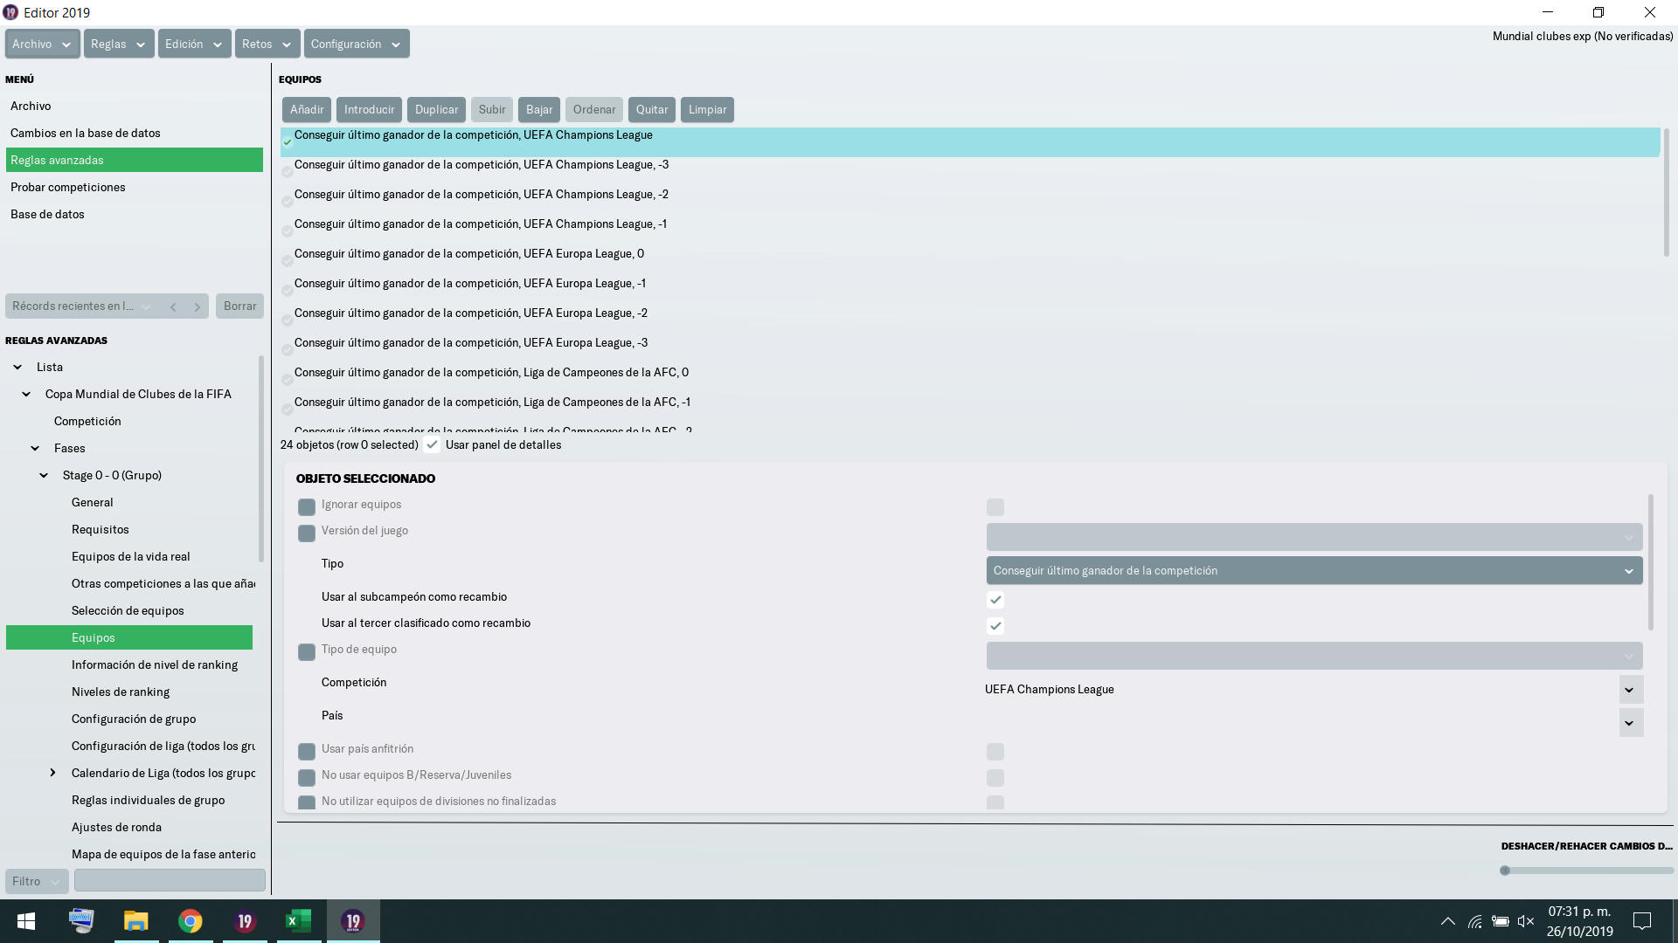Image resolution: width=1678 pixels, height=943 pixels.
Task: Collapse 'Stage 0 - 0 (Grupo)' node
Action: click(x=44, y=476)
